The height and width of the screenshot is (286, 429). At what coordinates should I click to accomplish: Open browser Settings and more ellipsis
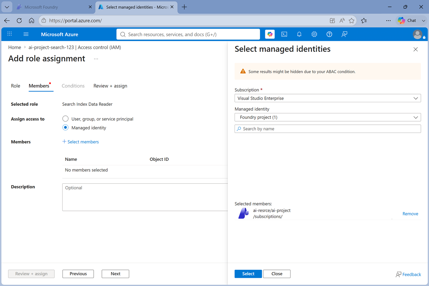pos(388,21)
